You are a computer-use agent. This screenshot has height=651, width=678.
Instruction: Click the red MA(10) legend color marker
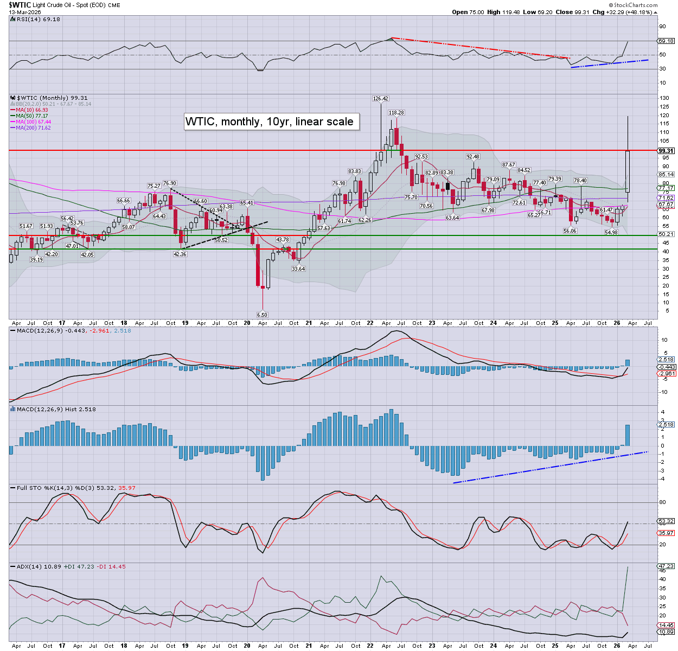[12, 110]
